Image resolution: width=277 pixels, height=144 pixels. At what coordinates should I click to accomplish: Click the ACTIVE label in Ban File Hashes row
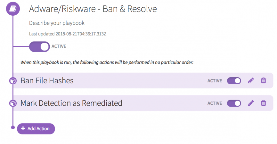(x=215, y=81)
